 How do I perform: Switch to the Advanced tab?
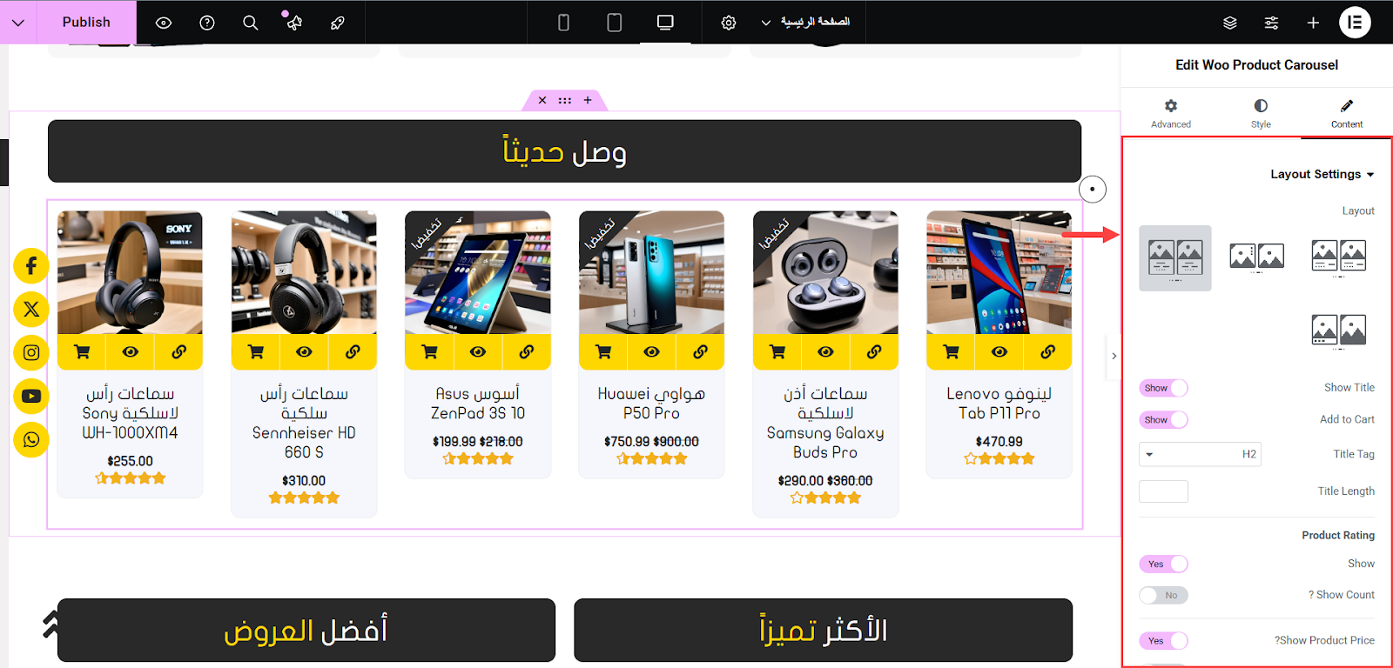(1171, 114)
